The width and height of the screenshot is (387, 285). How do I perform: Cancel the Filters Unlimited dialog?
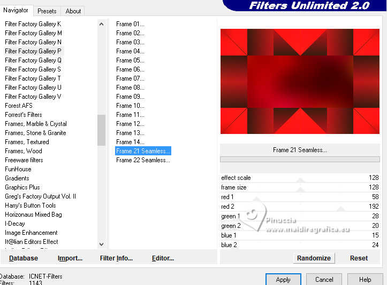(x=324, y=280)
